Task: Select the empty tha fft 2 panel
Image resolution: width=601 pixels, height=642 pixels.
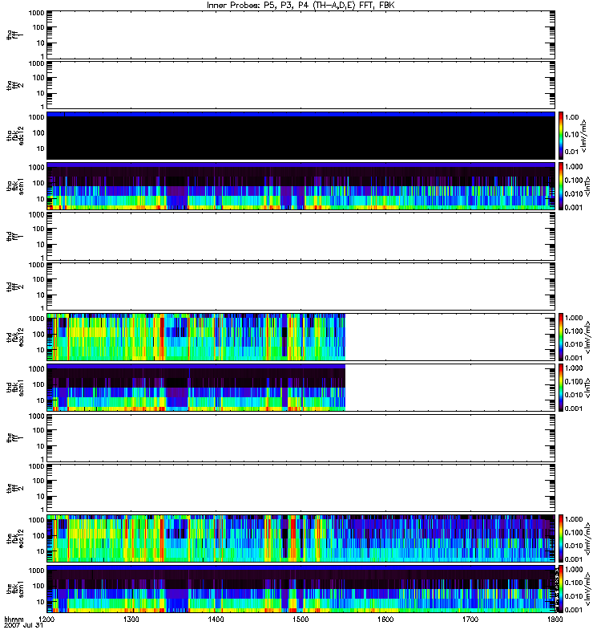Action: [301, 85]
